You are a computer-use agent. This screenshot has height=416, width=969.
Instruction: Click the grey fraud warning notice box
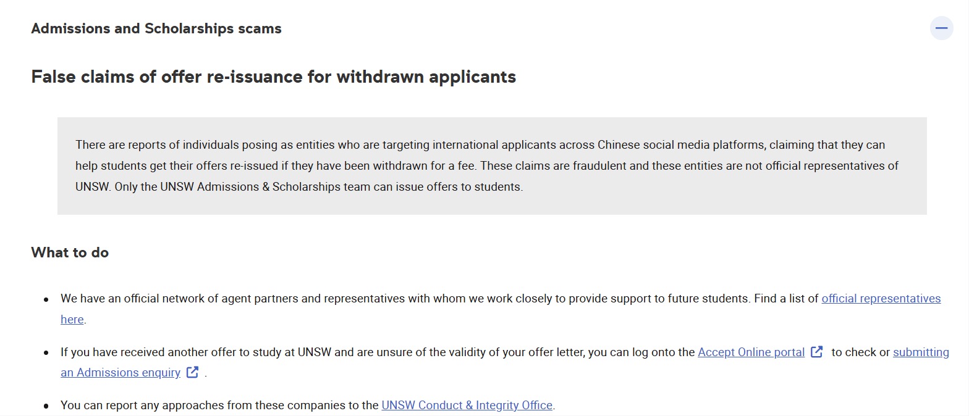tap(492, 166)
